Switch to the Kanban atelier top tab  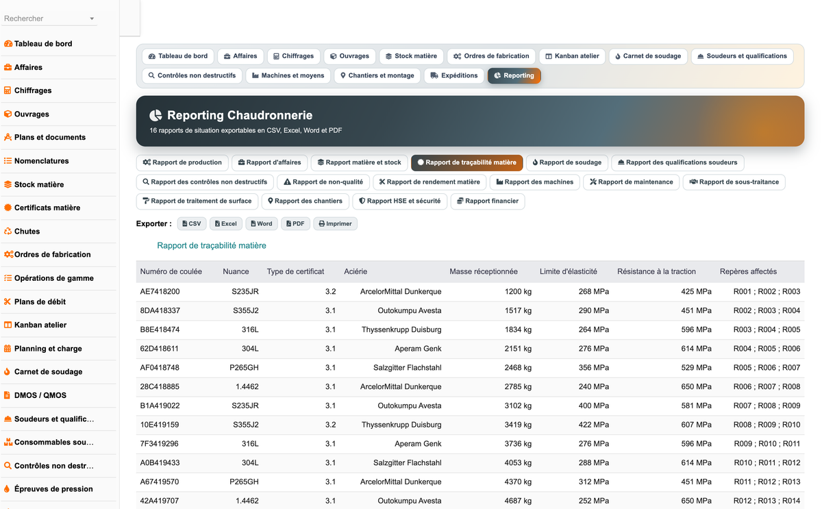[x=572, y=56]
